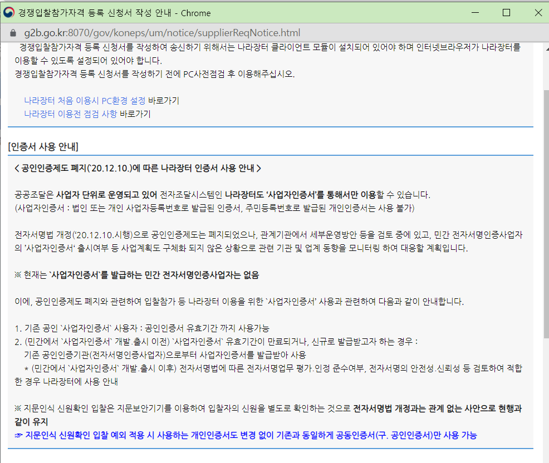Click text 경쟁입찰참가자격 등록 신청서를 작성하기 전에 PC사전점검
Screen dimensions: 549x463
pos(155,74)
